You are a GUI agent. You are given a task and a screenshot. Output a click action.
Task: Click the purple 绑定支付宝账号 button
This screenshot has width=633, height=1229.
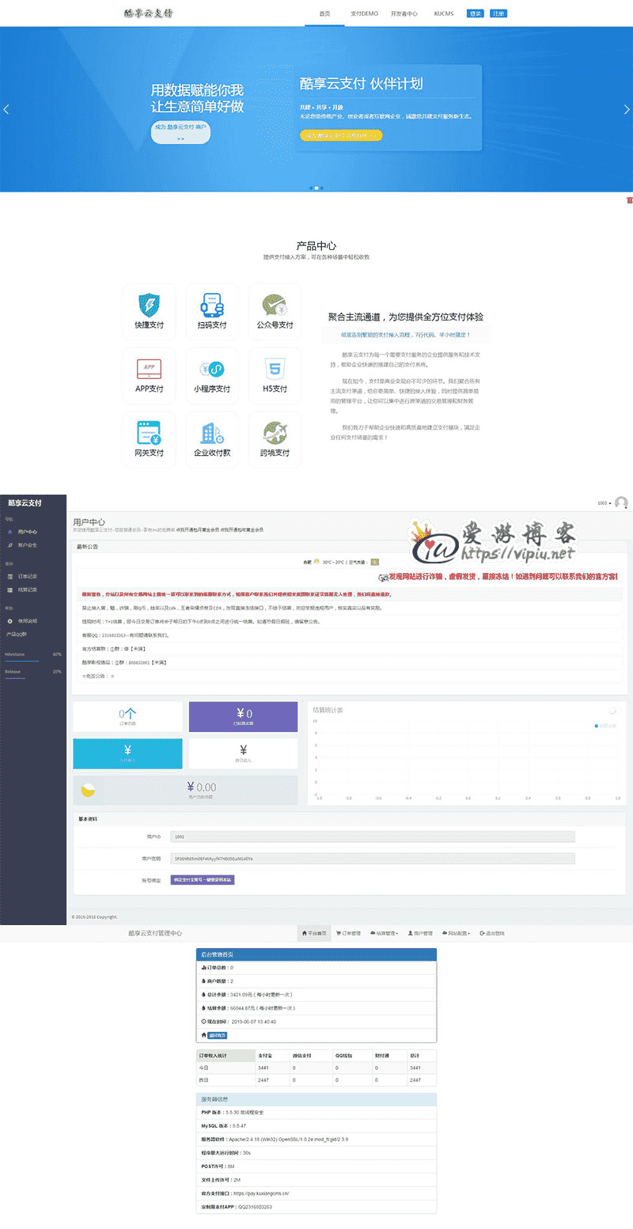[x=203, y=879]
